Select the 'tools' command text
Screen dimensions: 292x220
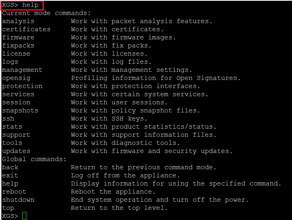[12, 143]
